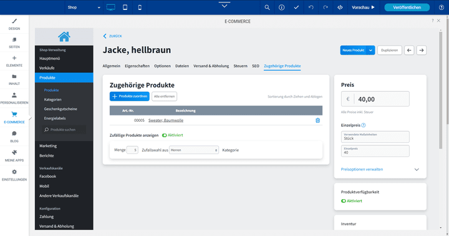449x236 pixels.
Task: Open the search magnifier in top toolbar
Action: (x=267, y=7)
